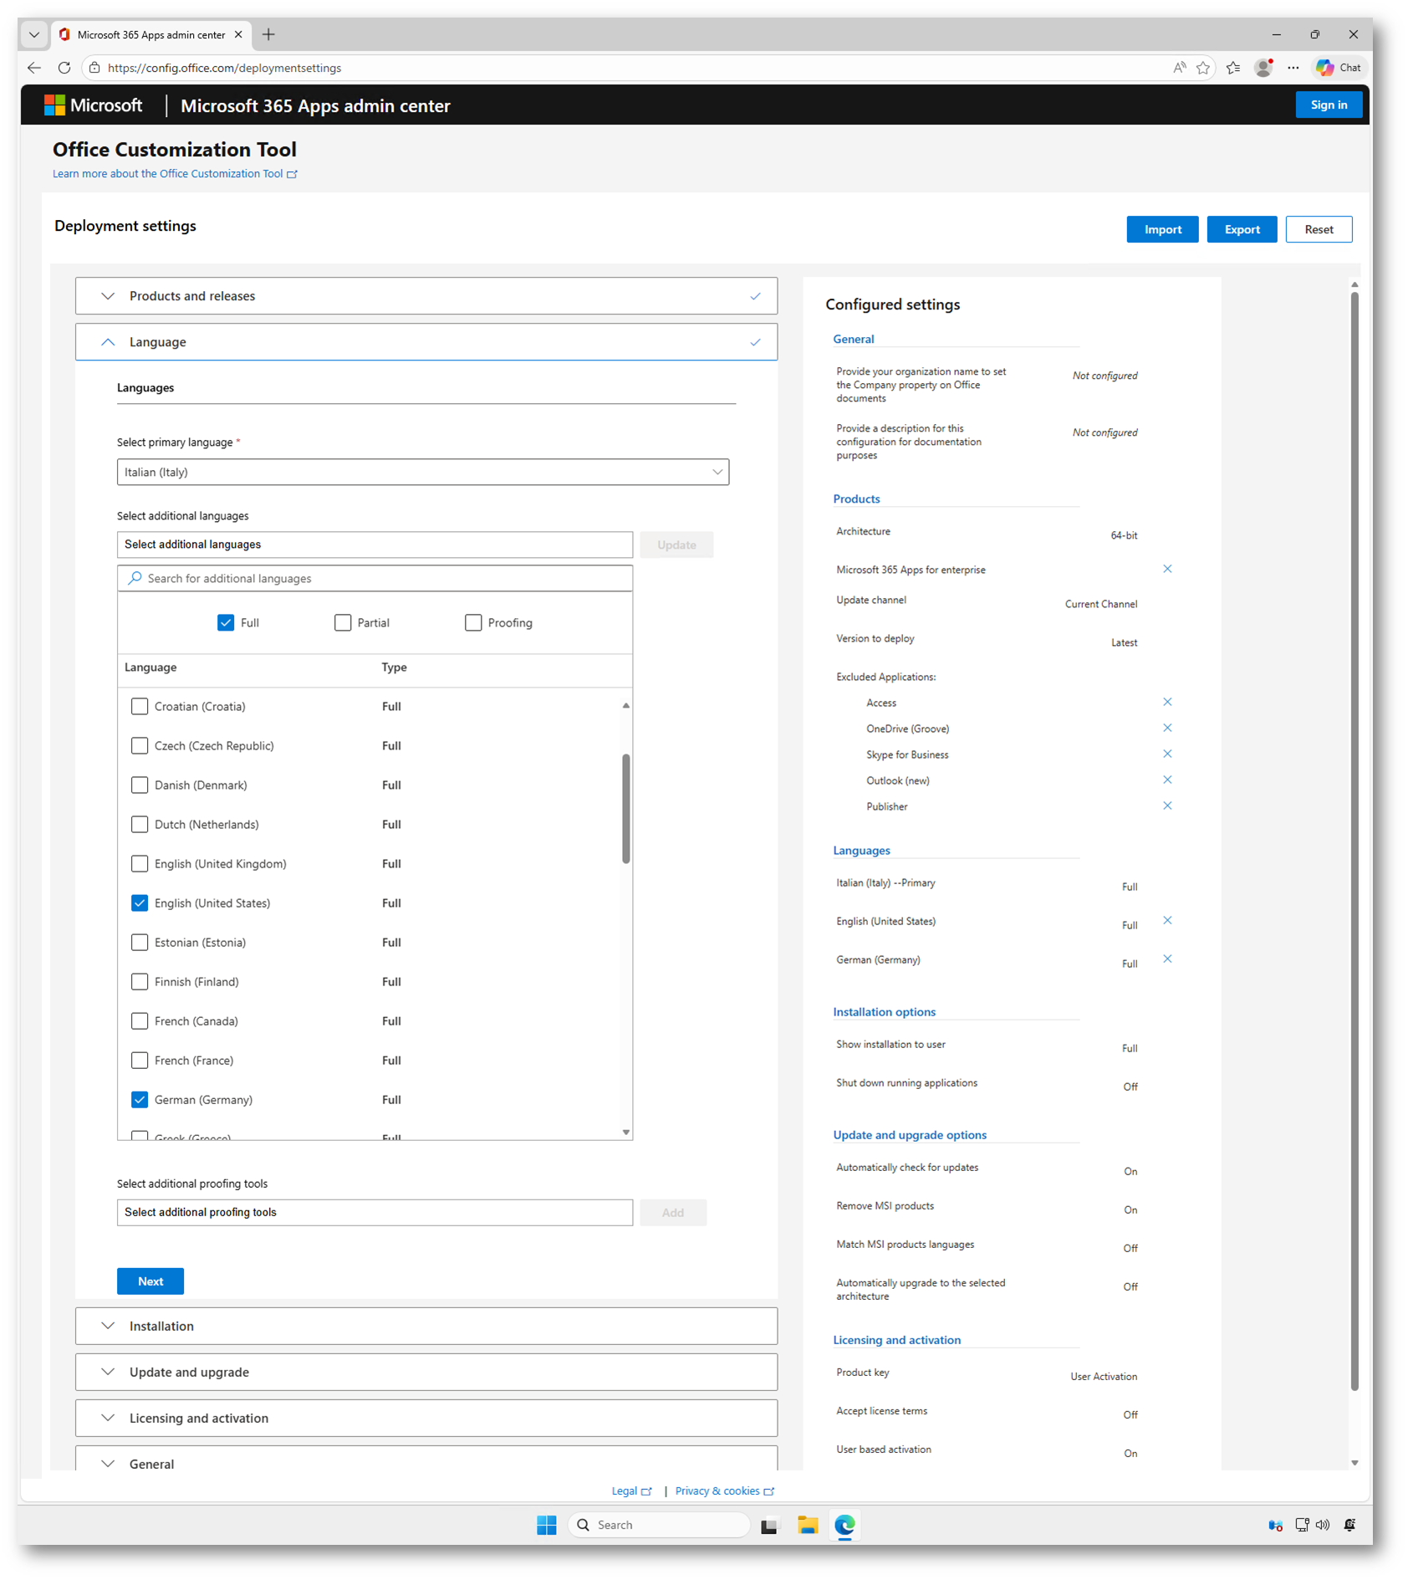The width and height of the screenshot is (1408, 1580).
Task: Click the Export button
Action: tap(1241, 230)
